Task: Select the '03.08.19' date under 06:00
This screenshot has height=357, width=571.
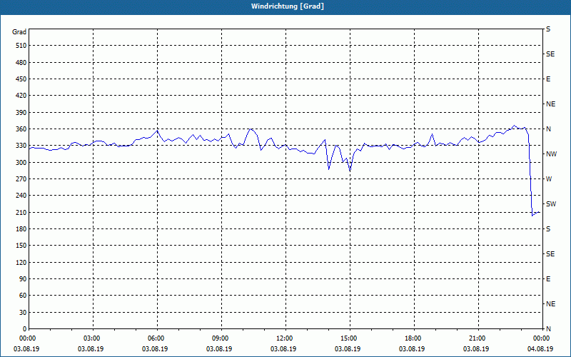Action: point(155,348)
